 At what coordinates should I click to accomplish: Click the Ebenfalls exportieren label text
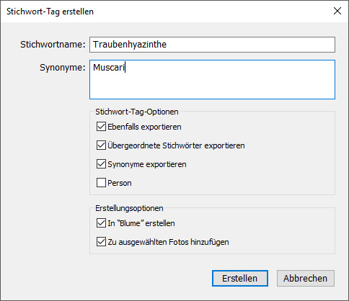pyautogui.click(x=144, y=127)
